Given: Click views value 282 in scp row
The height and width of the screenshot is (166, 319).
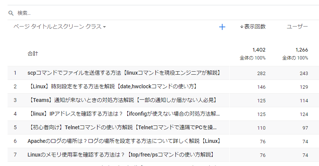Looking at the screenshot, I should point(261,73).
